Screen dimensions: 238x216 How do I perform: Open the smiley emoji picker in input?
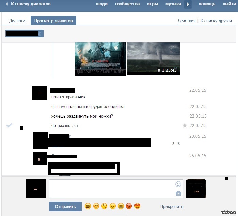point(178,184)
